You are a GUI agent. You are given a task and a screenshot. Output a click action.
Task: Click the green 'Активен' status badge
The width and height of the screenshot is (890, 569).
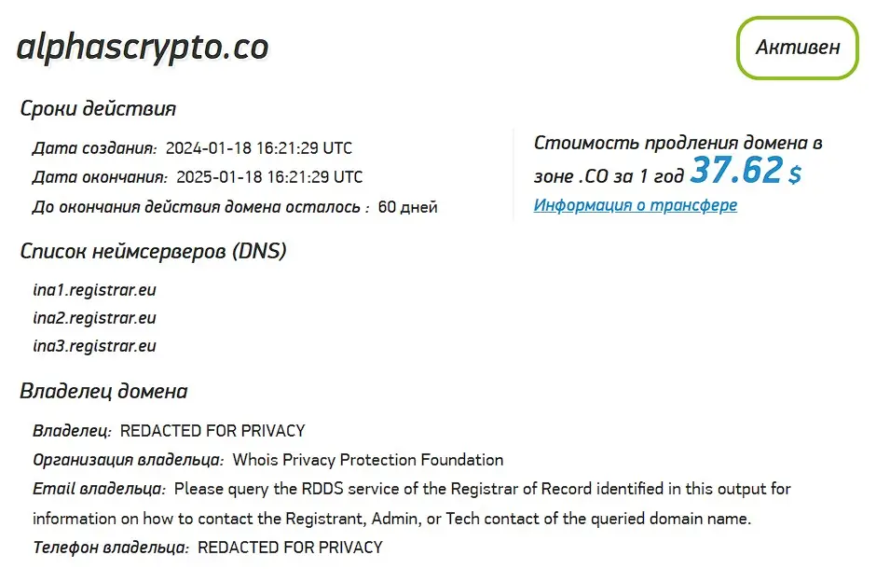(x=797, y=48)
